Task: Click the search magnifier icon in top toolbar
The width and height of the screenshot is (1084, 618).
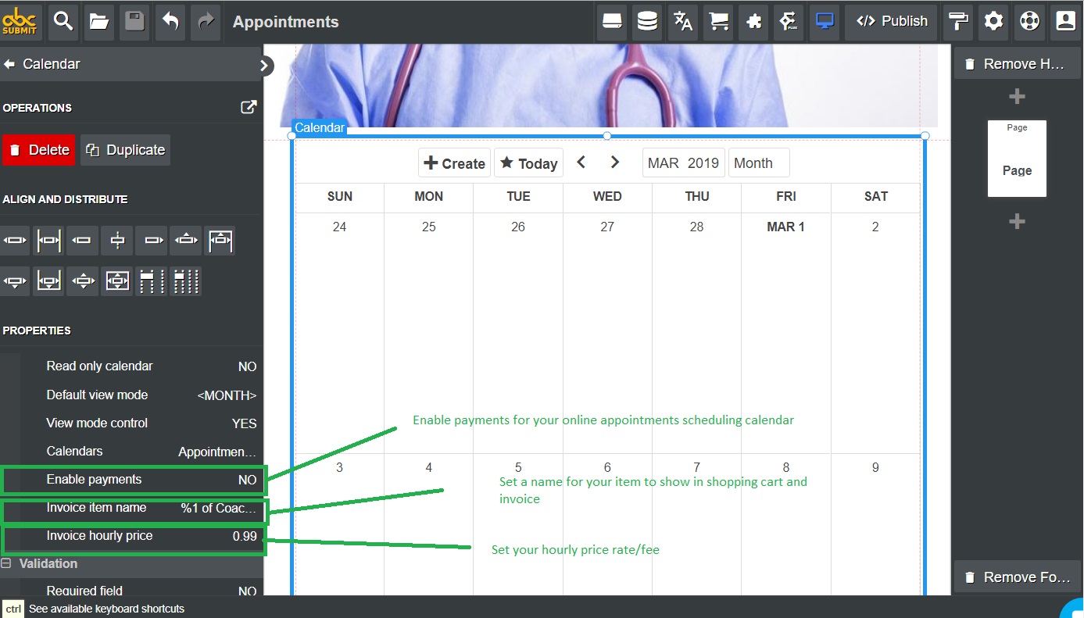Action: [62, 21]
